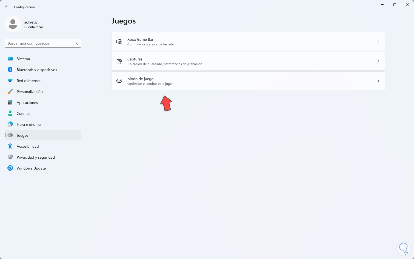The width and height of the screenshot is (414, 259).
Task: Click the Wi-Fi network icon
Action: tap(10, 81)
